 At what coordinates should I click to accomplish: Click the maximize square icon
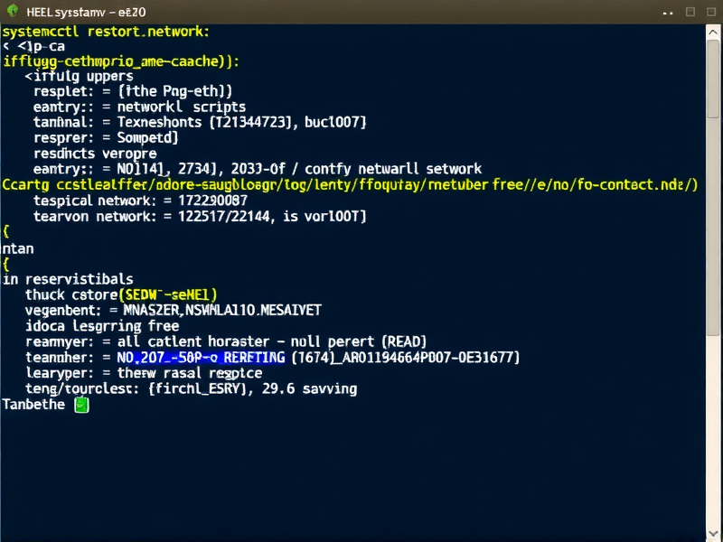pyautogui.click(x=710, y=12)
